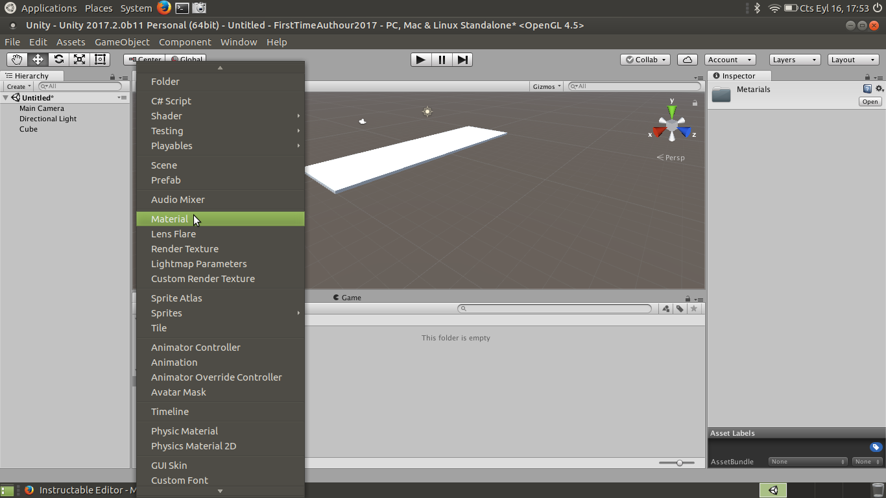Open the GameObject menu
The width and height of the screenshot is (886, 498).
tap(122, 42)
